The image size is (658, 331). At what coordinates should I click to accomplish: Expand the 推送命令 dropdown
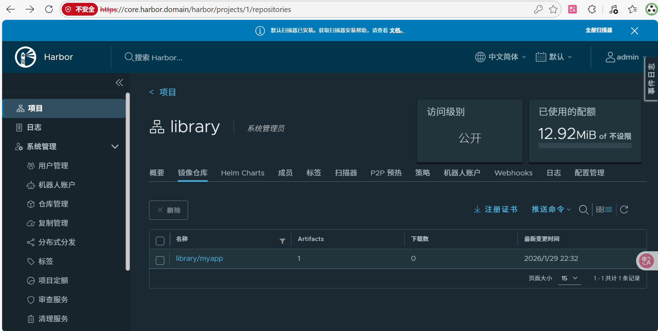tap(551, 209)
